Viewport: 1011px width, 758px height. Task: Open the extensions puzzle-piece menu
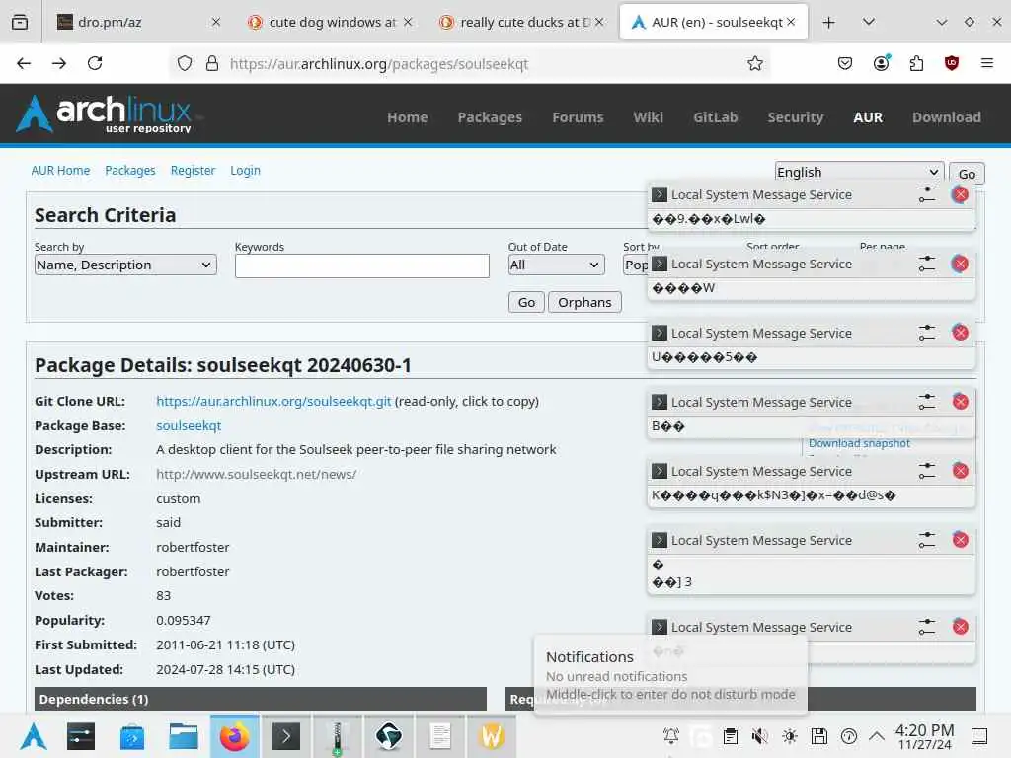(x=916, y=63)
